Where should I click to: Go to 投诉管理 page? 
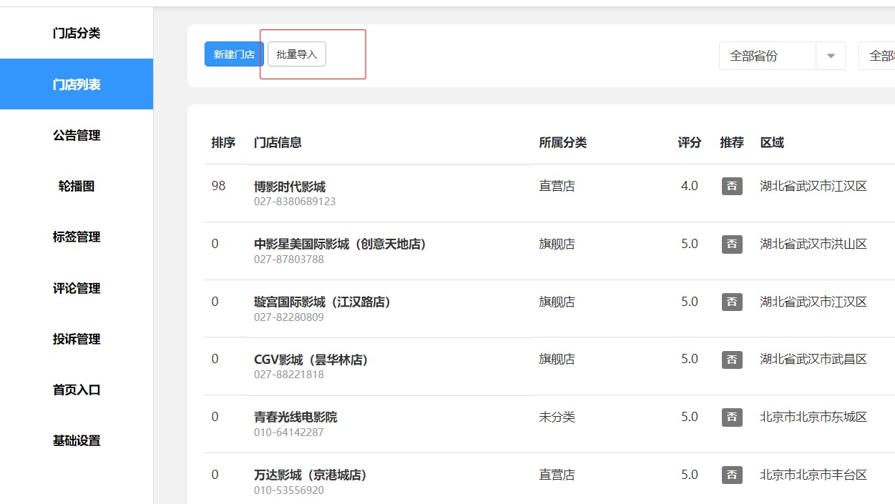(x=77, y=339)
